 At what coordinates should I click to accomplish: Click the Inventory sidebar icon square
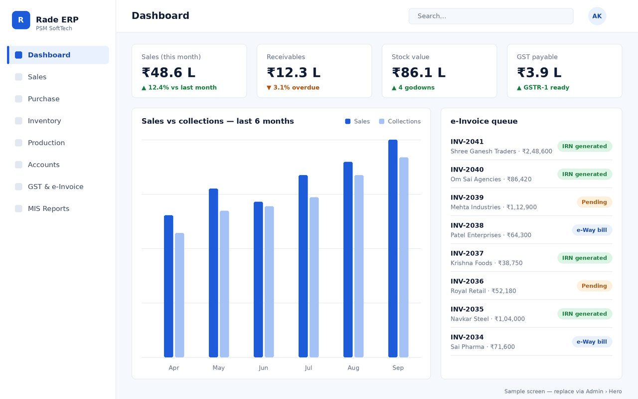pos(18,121)
